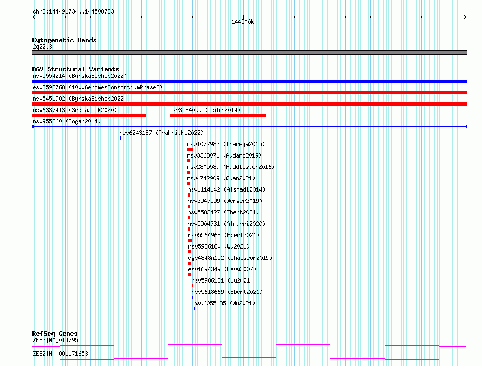Select nsv5564968 (Ebert2021) label

[x=224, y=235]
